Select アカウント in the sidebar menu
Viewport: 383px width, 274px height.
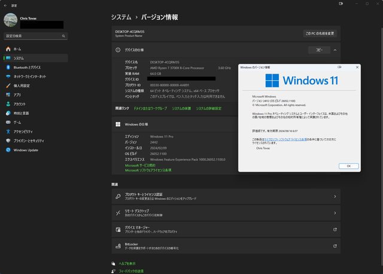[20, 104]
